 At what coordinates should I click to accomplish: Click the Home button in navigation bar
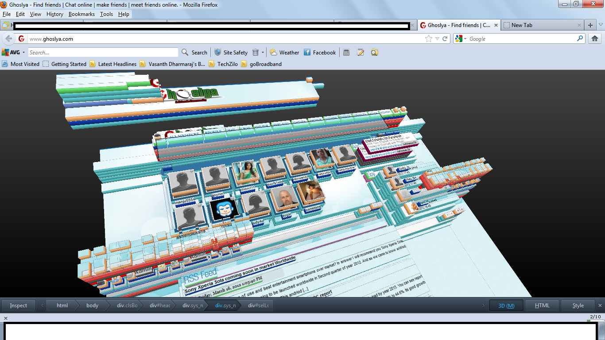(x=595, y=39)
